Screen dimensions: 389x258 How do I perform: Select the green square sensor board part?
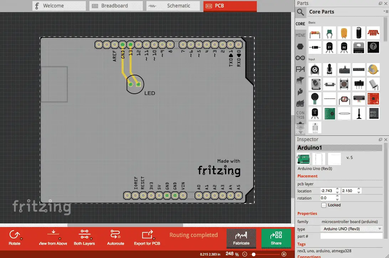tap(330, 114)
